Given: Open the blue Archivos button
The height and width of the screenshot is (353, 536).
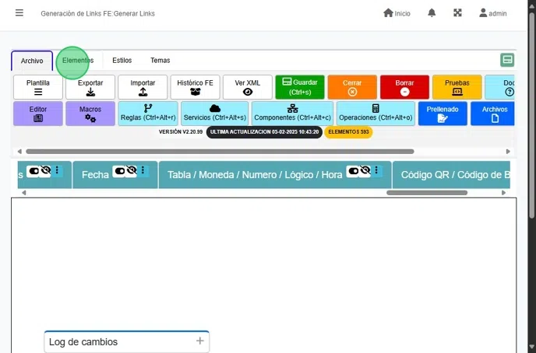Looking at the screenshot, I should (492, 114).
